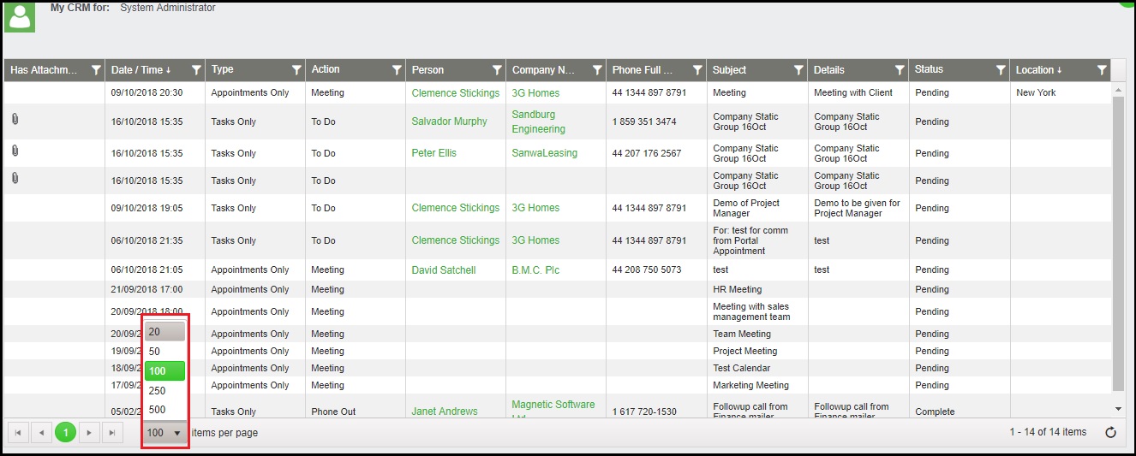The height and width of the screenshot is (456, 1136).
Task: Click the refresh icon in the pager
Action: (1110, 433)
